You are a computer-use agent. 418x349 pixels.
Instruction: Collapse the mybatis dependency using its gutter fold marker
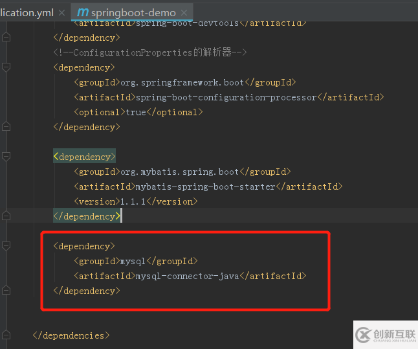point(6,157)
